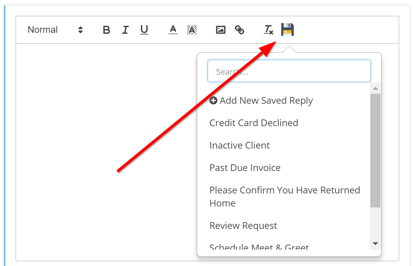Select the Credit Card Declined reply
Screen dimensions: 413x266
tap(254, 123)
